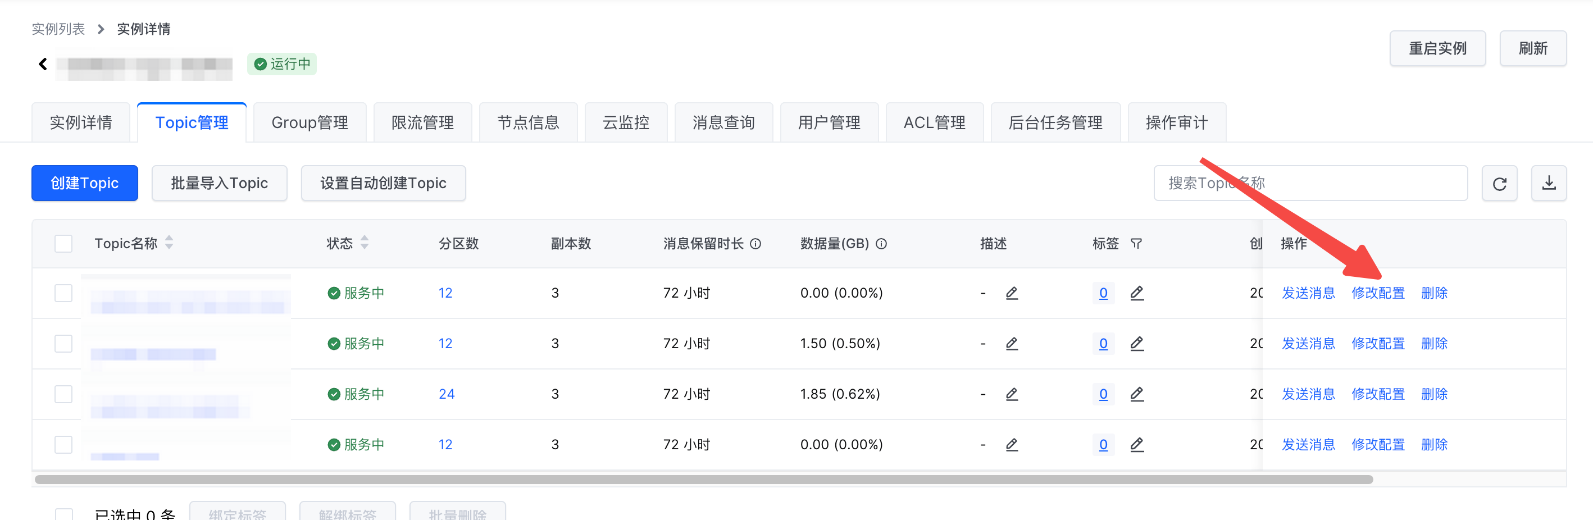The image size is (1593, 520).
Task: Click 发送消息 in the 1.50 (0.50%) row
Action: point(1308,344)
